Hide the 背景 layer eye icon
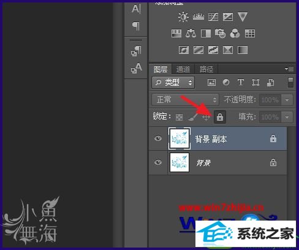 [158, 162]
